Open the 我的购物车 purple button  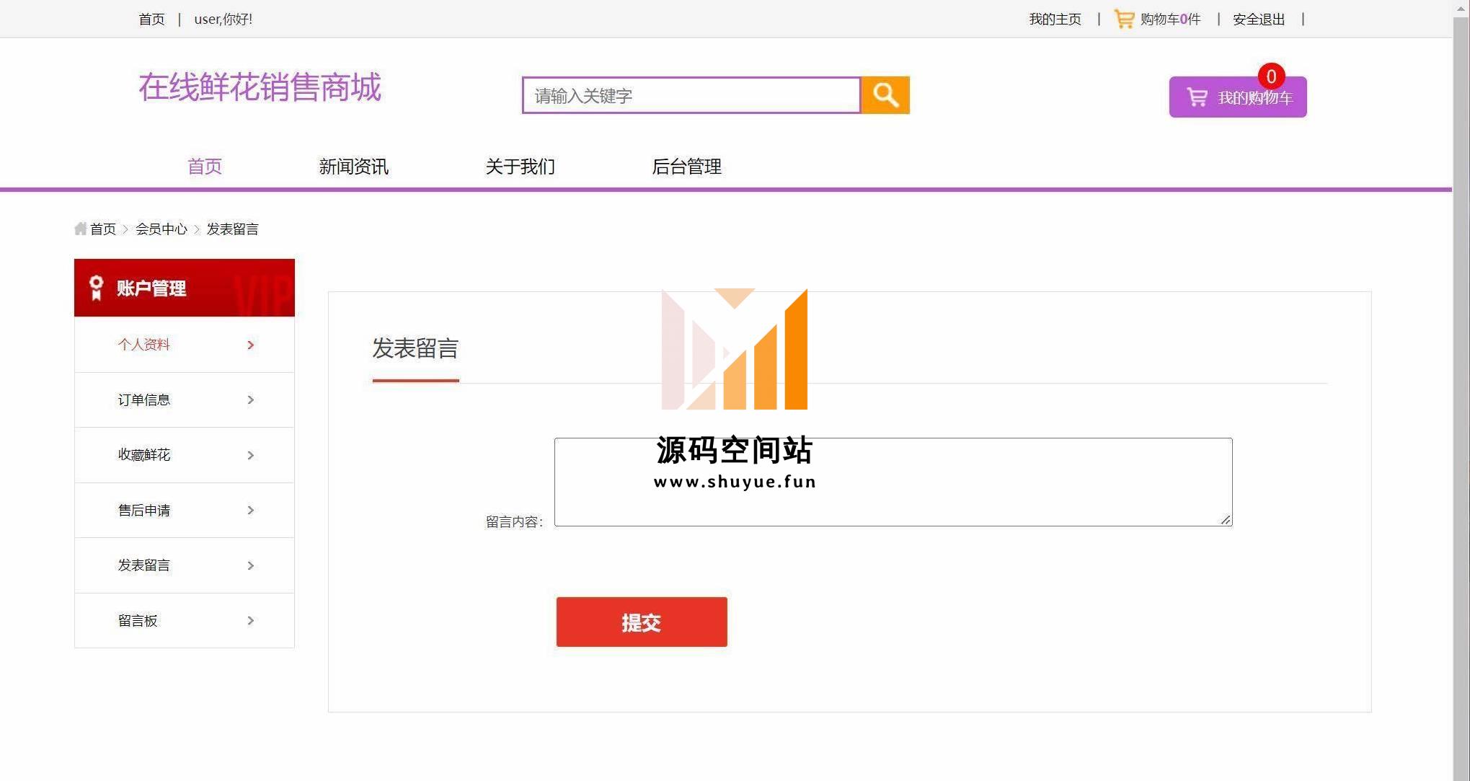(1238, 97)
